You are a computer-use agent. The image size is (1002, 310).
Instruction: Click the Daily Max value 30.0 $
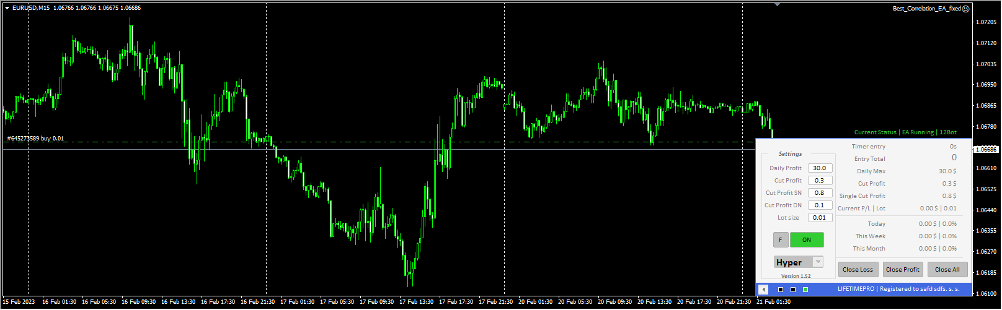coord(947,171)
